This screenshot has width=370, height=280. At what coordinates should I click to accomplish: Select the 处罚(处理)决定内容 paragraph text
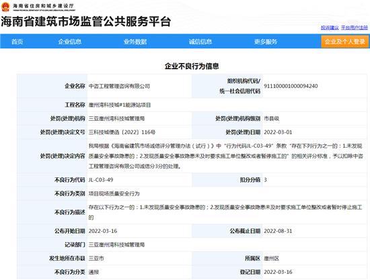point(226,156)
